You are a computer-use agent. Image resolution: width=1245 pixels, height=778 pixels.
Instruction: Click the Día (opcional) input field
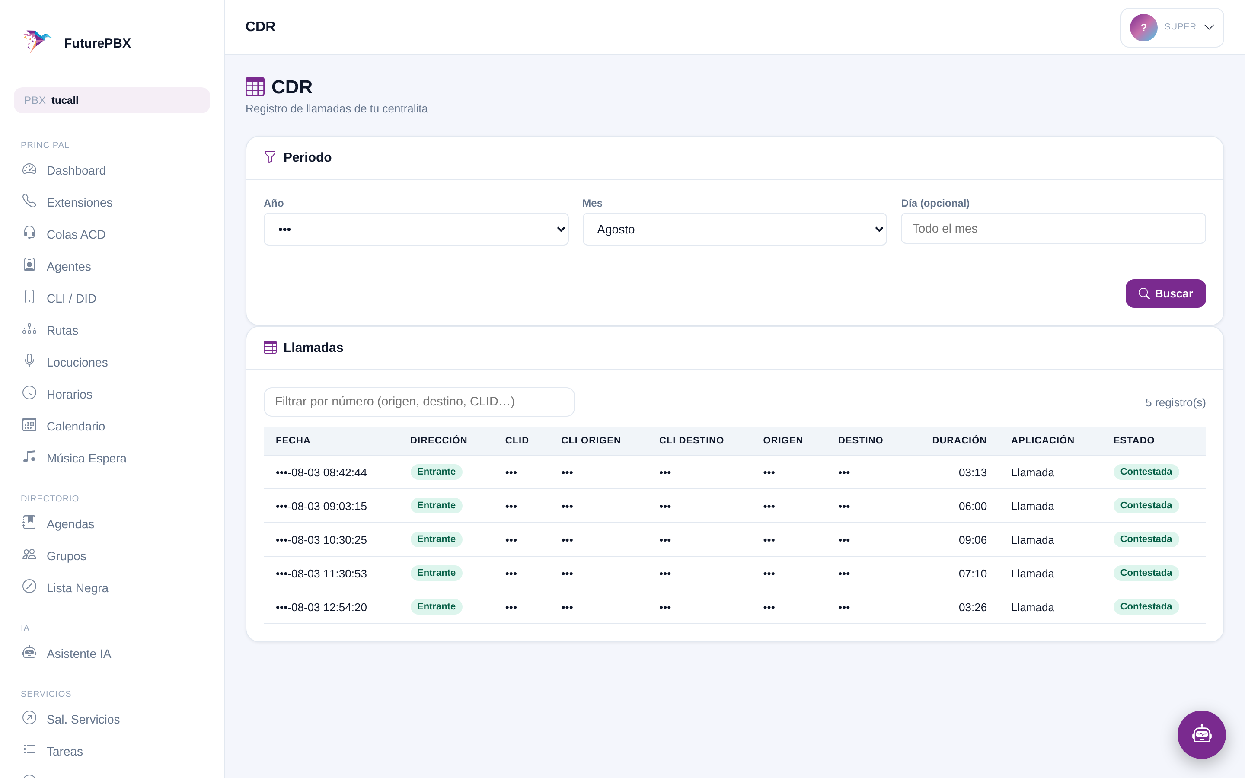click(1053, 229)
